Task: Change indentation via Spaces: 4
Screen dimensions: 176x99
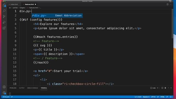Action: [146, 97]
